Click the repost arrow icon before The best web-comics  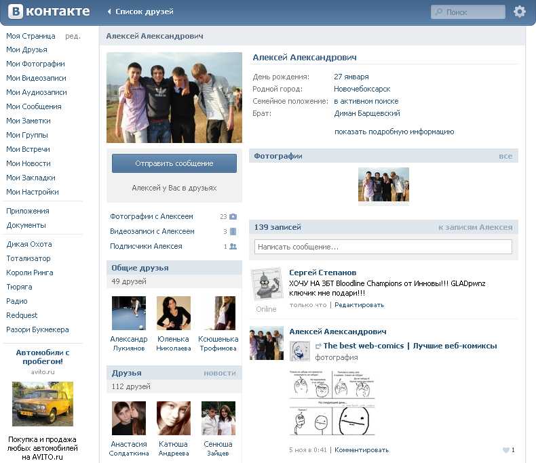(x=318, y=346)
